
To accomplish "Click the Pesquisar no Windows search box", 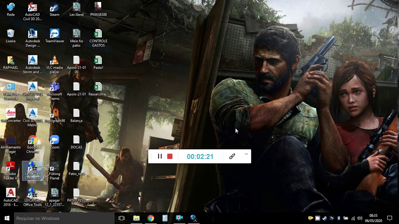I will (x=65, y=218).
